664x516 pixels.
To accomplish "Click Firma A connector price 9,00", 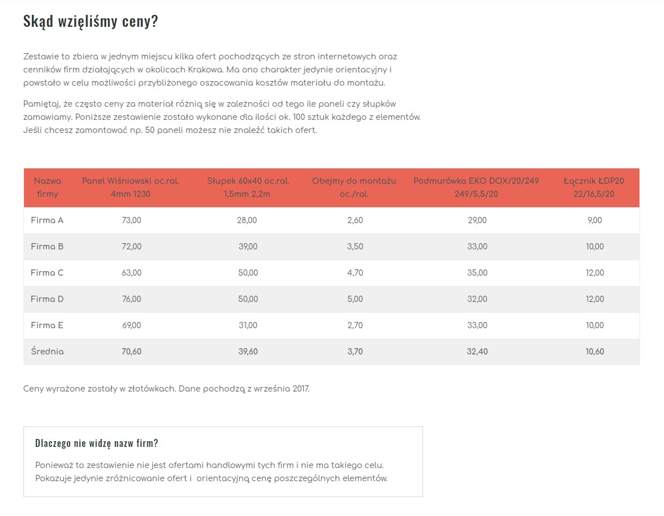I will point(594,220).
